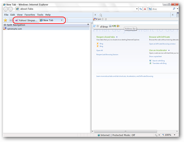Open the Tools menu
This screenshot has width=184, height=142.
pos(40,15)
